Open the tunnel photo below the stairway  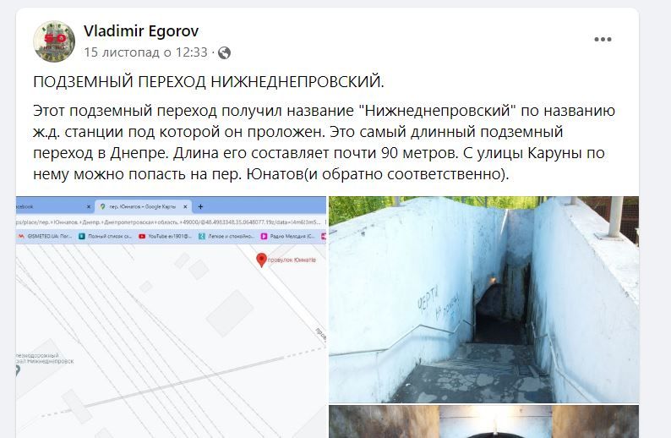[483, 422]
